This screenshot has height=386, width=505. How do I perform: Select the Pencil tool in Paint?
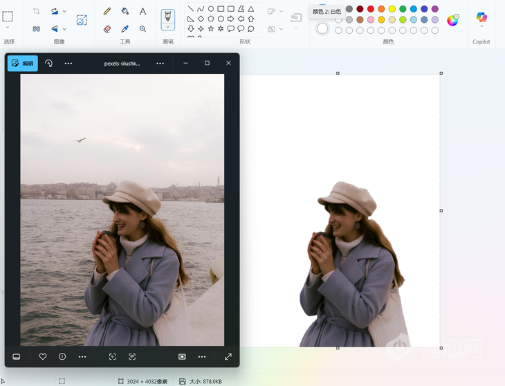point(107,11)
